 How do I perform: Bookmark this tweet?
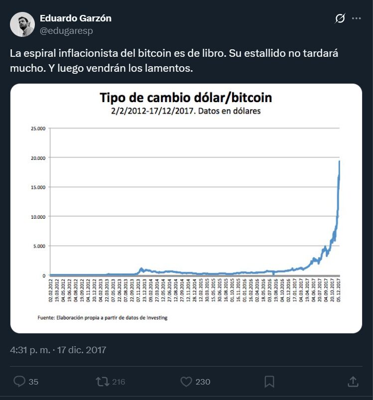(269, 382)
